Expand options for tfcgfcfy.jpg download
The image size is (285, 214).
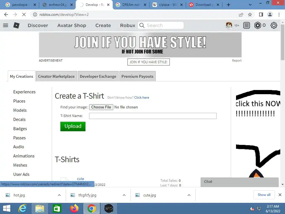pos(124,195)
